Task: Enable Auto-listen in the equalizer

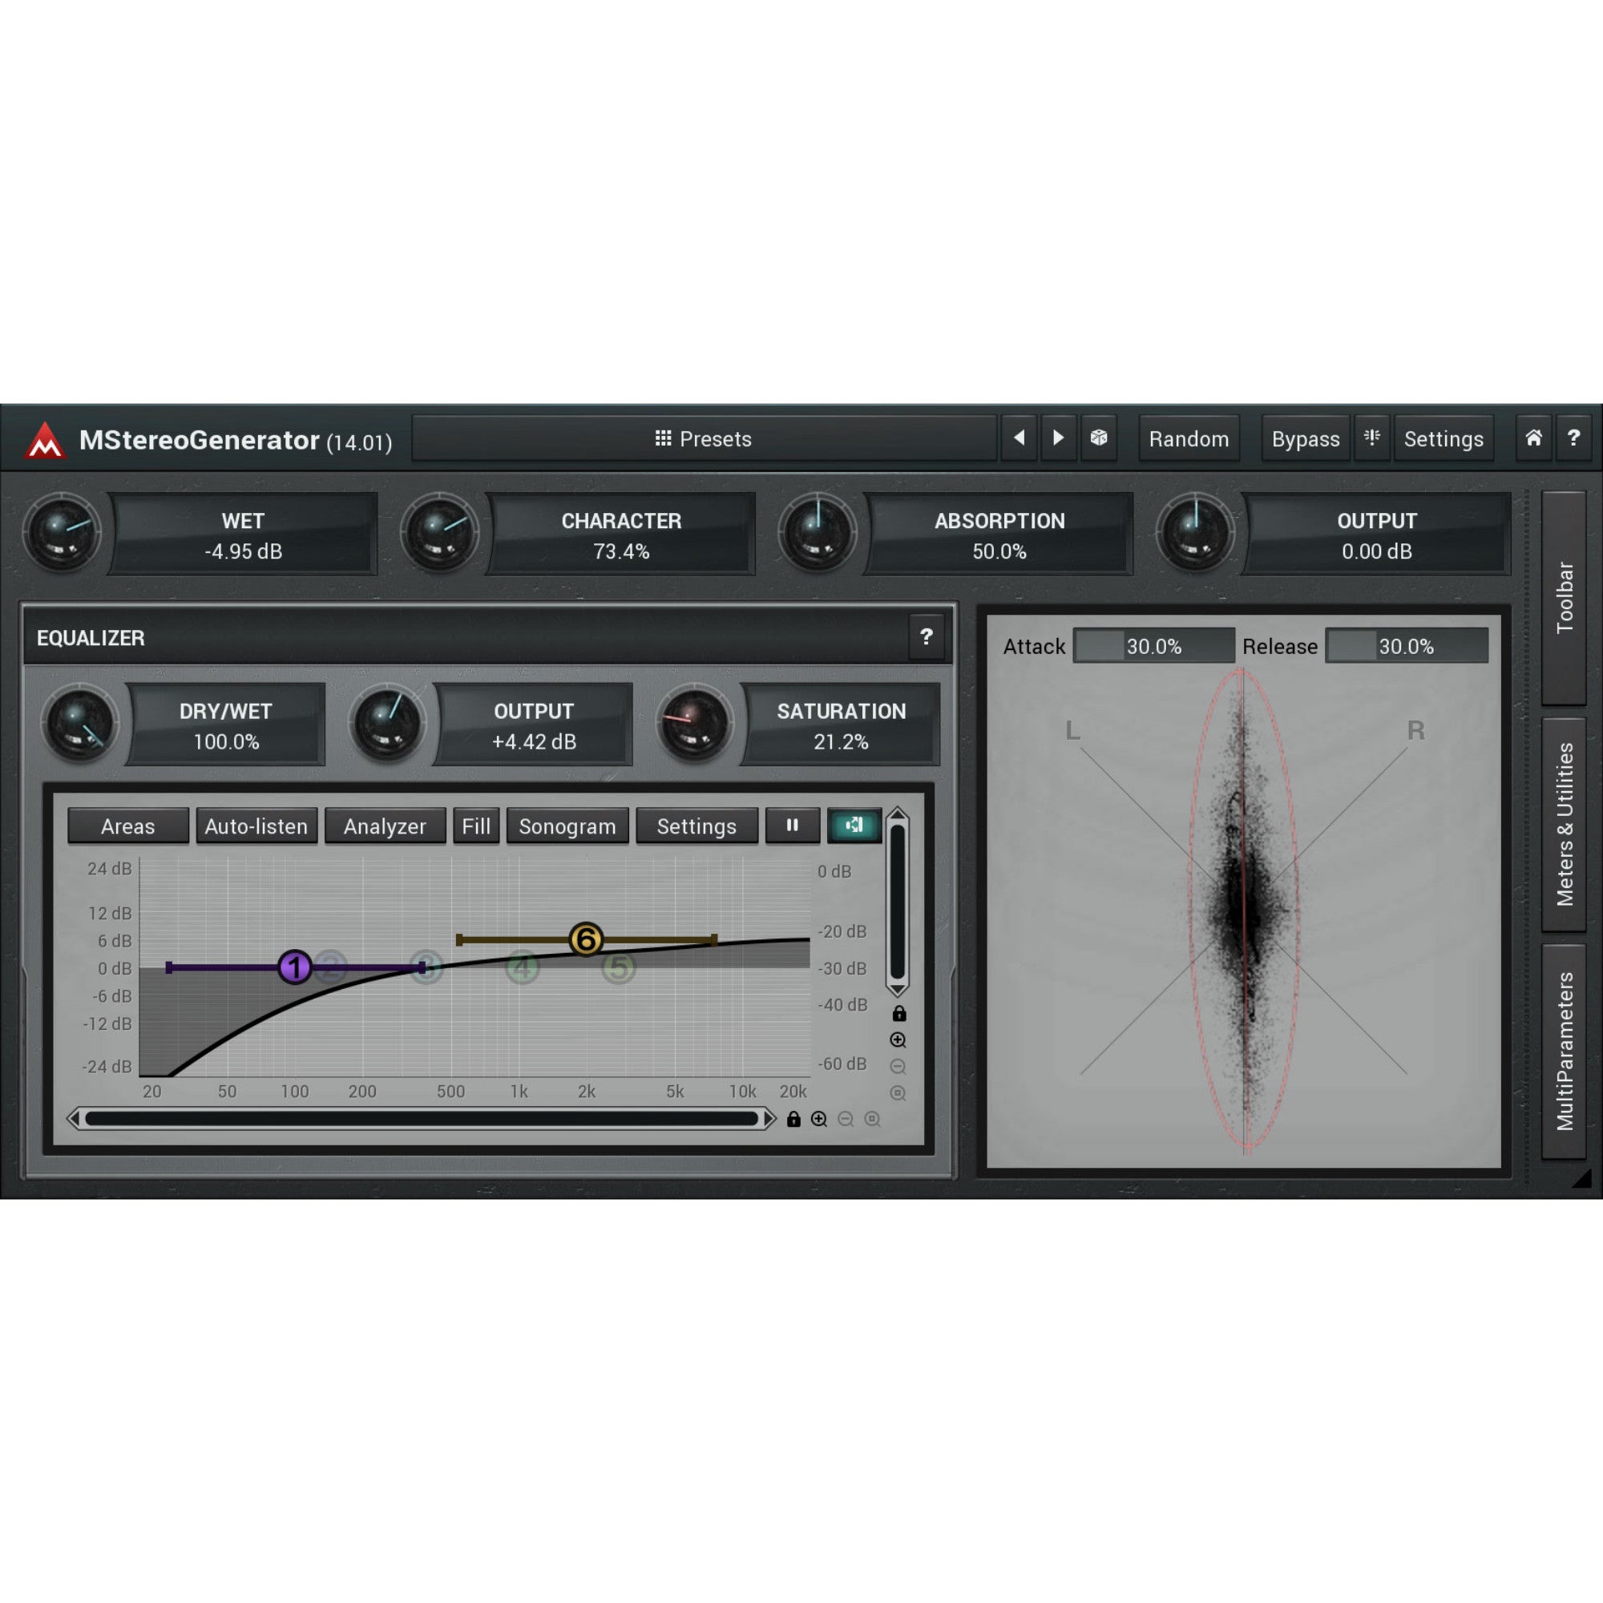Action: point(256,826)
